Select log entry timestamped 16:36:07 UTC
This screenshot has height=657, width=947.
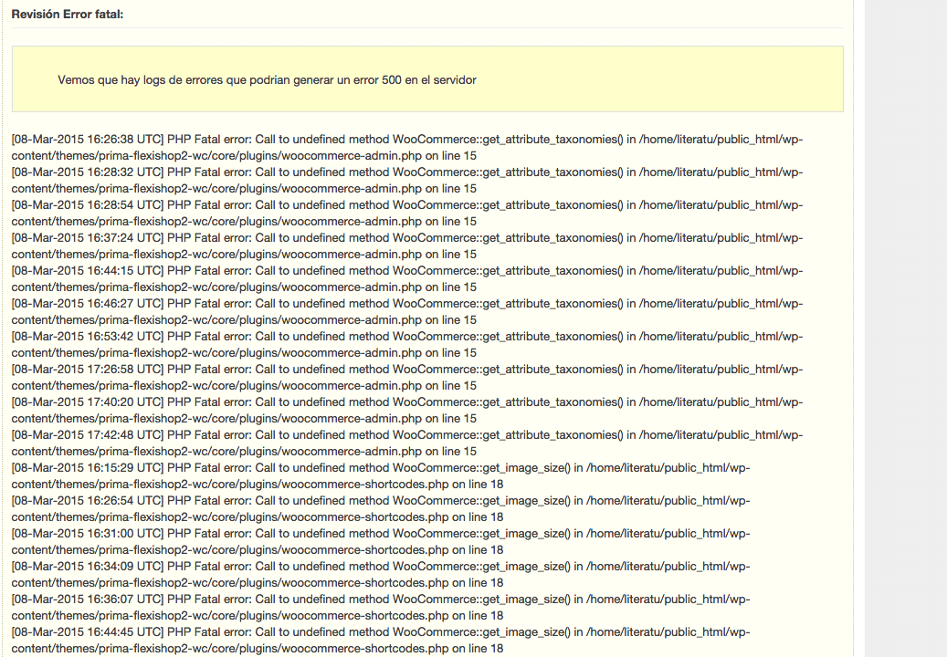381,608
